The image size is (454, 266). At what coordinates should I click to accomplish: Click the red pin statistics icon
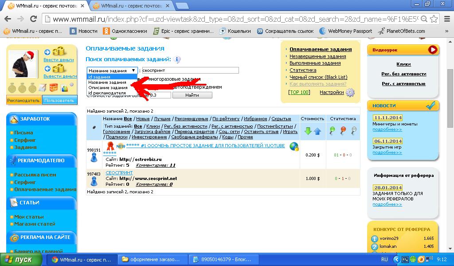pos(343,130)
